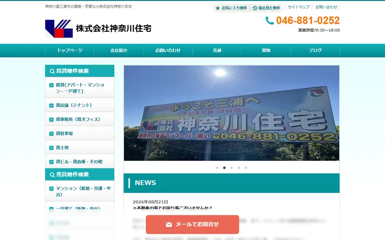Click the star icon beside お気に入り物件

click(x=217, y=8)
